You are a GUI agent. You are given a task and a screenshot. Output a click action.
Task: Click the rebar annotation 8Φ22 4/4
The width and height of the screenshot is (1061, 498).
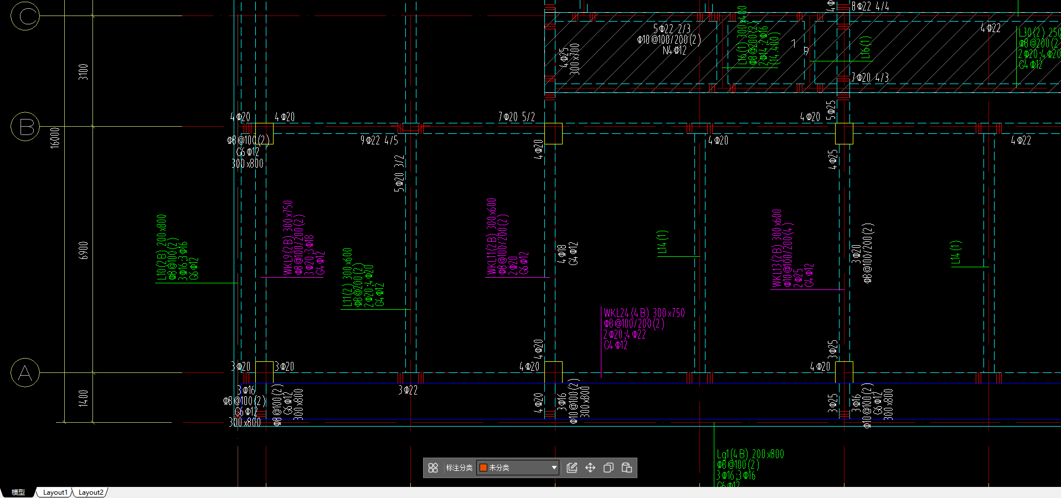(870, 6)
